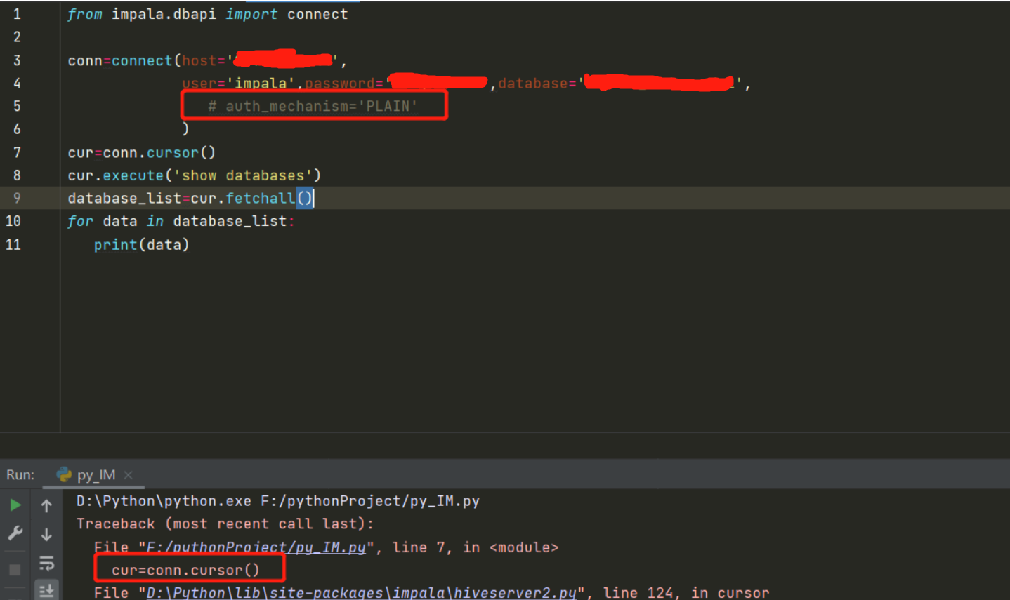
Task: Click the 'database=' keyword on line 4
Action: click(x=537, y=84)
